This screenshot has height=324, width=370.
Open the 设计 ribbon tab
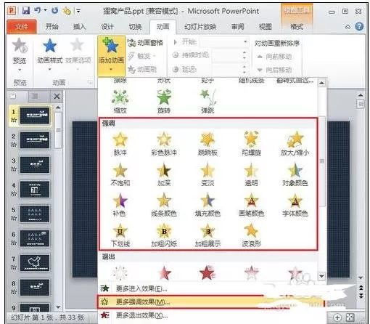pos(107,27)
